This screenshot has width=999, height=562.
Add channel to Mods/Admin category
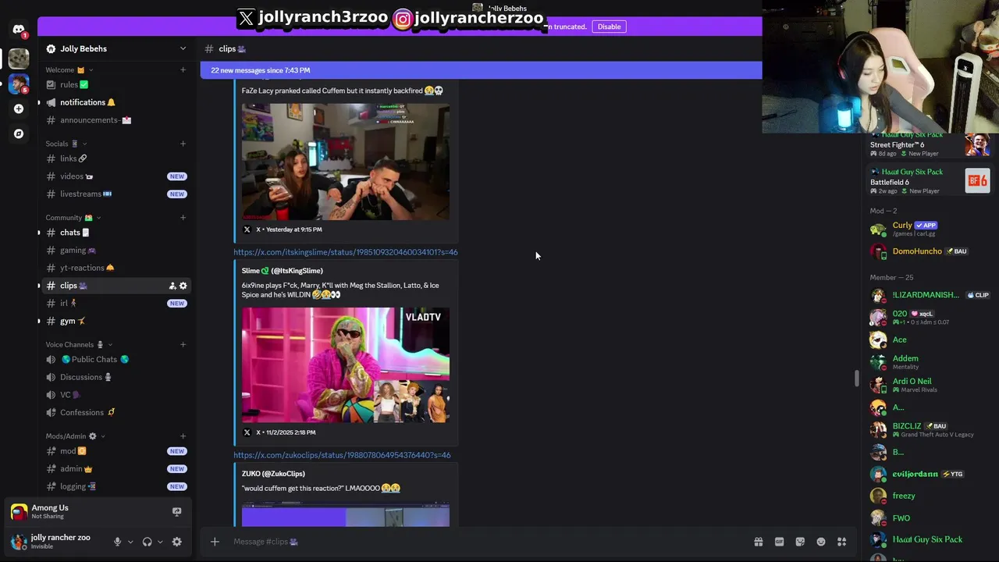tap(183, 436)
